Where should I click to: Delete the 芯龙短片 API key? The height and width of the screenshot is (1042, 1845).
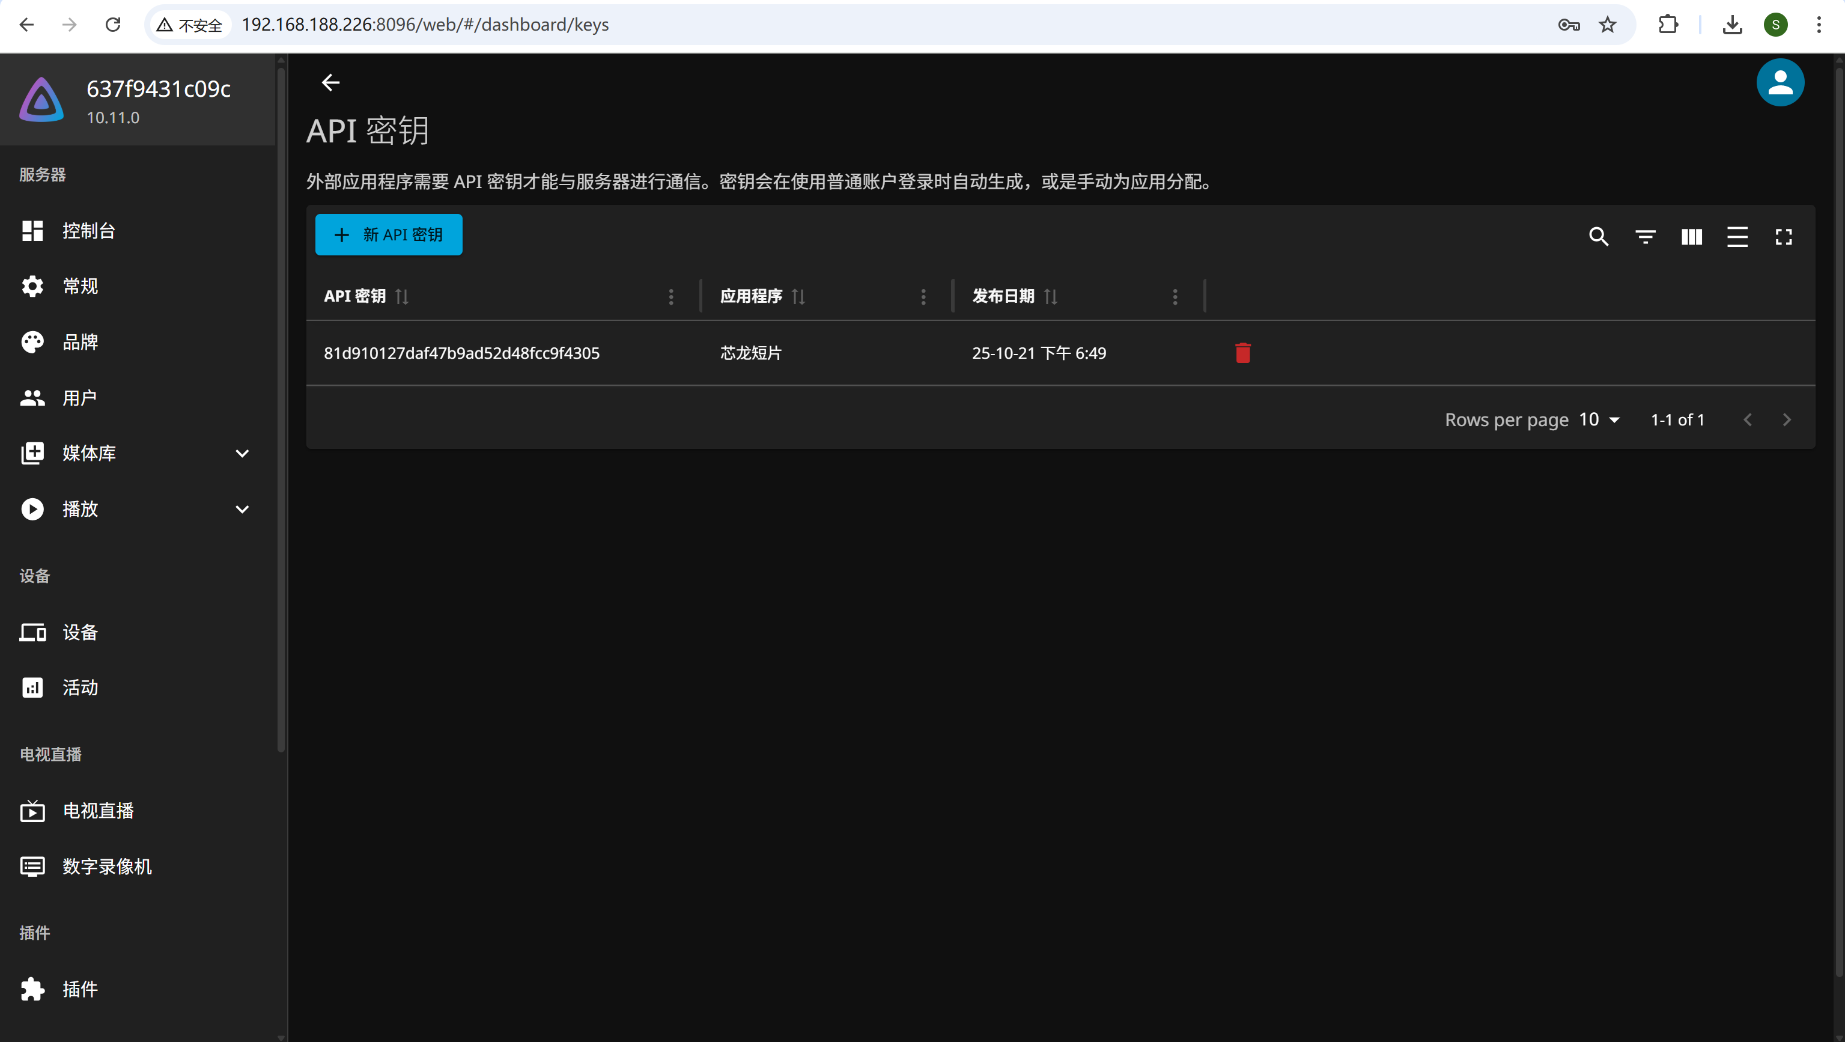pyautogui.click(x=1242, y=352)
